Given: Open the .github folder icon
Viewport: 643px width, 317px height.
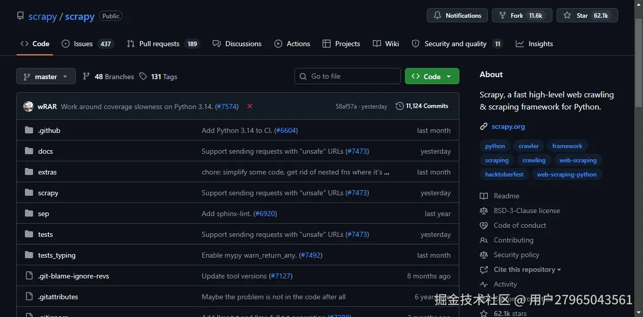Looking at the screenshot, I should point(28,130).
